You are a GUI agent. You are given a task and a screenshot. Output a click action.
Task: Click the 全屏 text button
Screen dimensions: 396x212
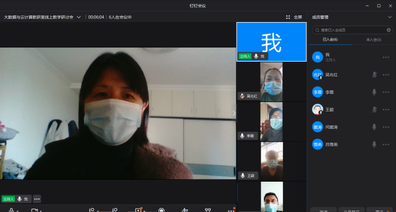[x=298, y=17]
